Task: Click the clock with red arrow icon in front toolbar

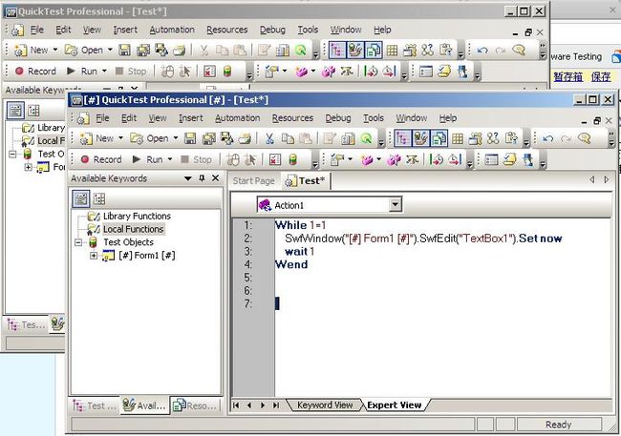Action: 455,159
